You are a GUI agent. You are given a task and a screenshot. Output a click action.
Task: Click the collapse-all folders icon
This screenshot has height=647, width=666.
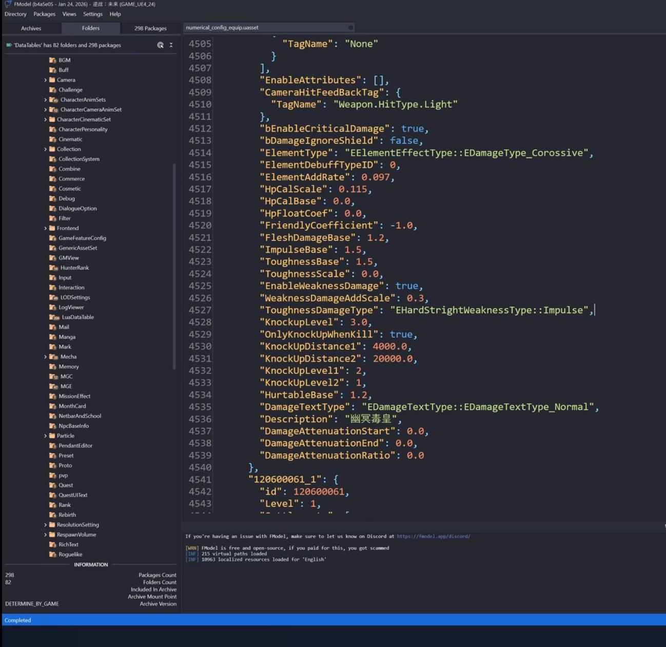[x=171, y=45]
